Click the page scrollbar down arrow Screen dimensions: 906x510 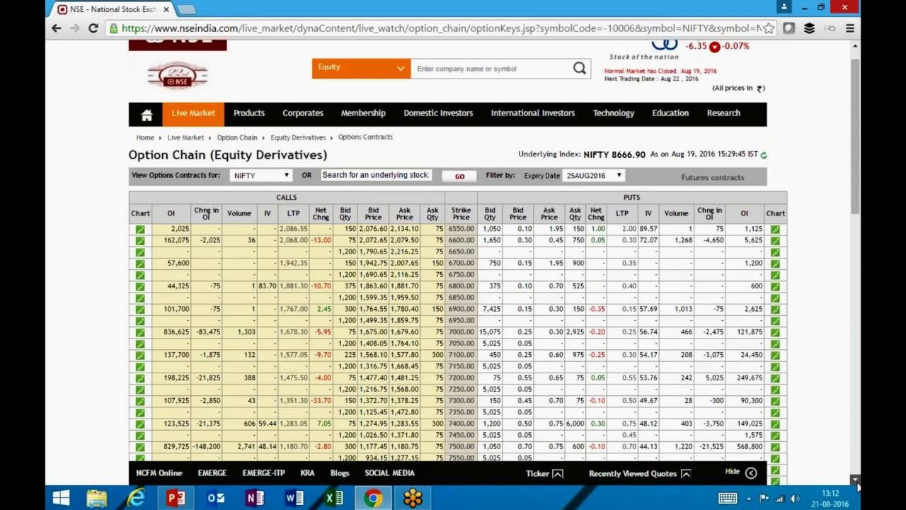855,480
